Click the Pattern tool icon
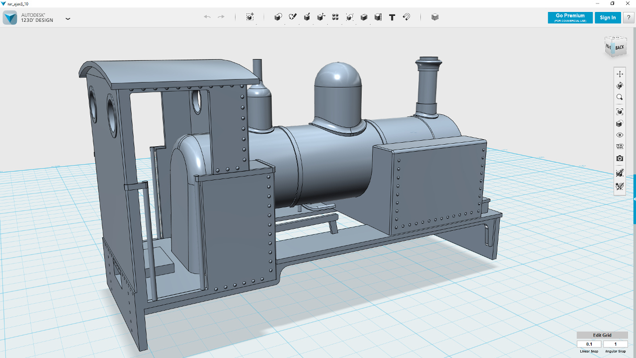This screenshot has width=636, height=358. pos(335,17)
